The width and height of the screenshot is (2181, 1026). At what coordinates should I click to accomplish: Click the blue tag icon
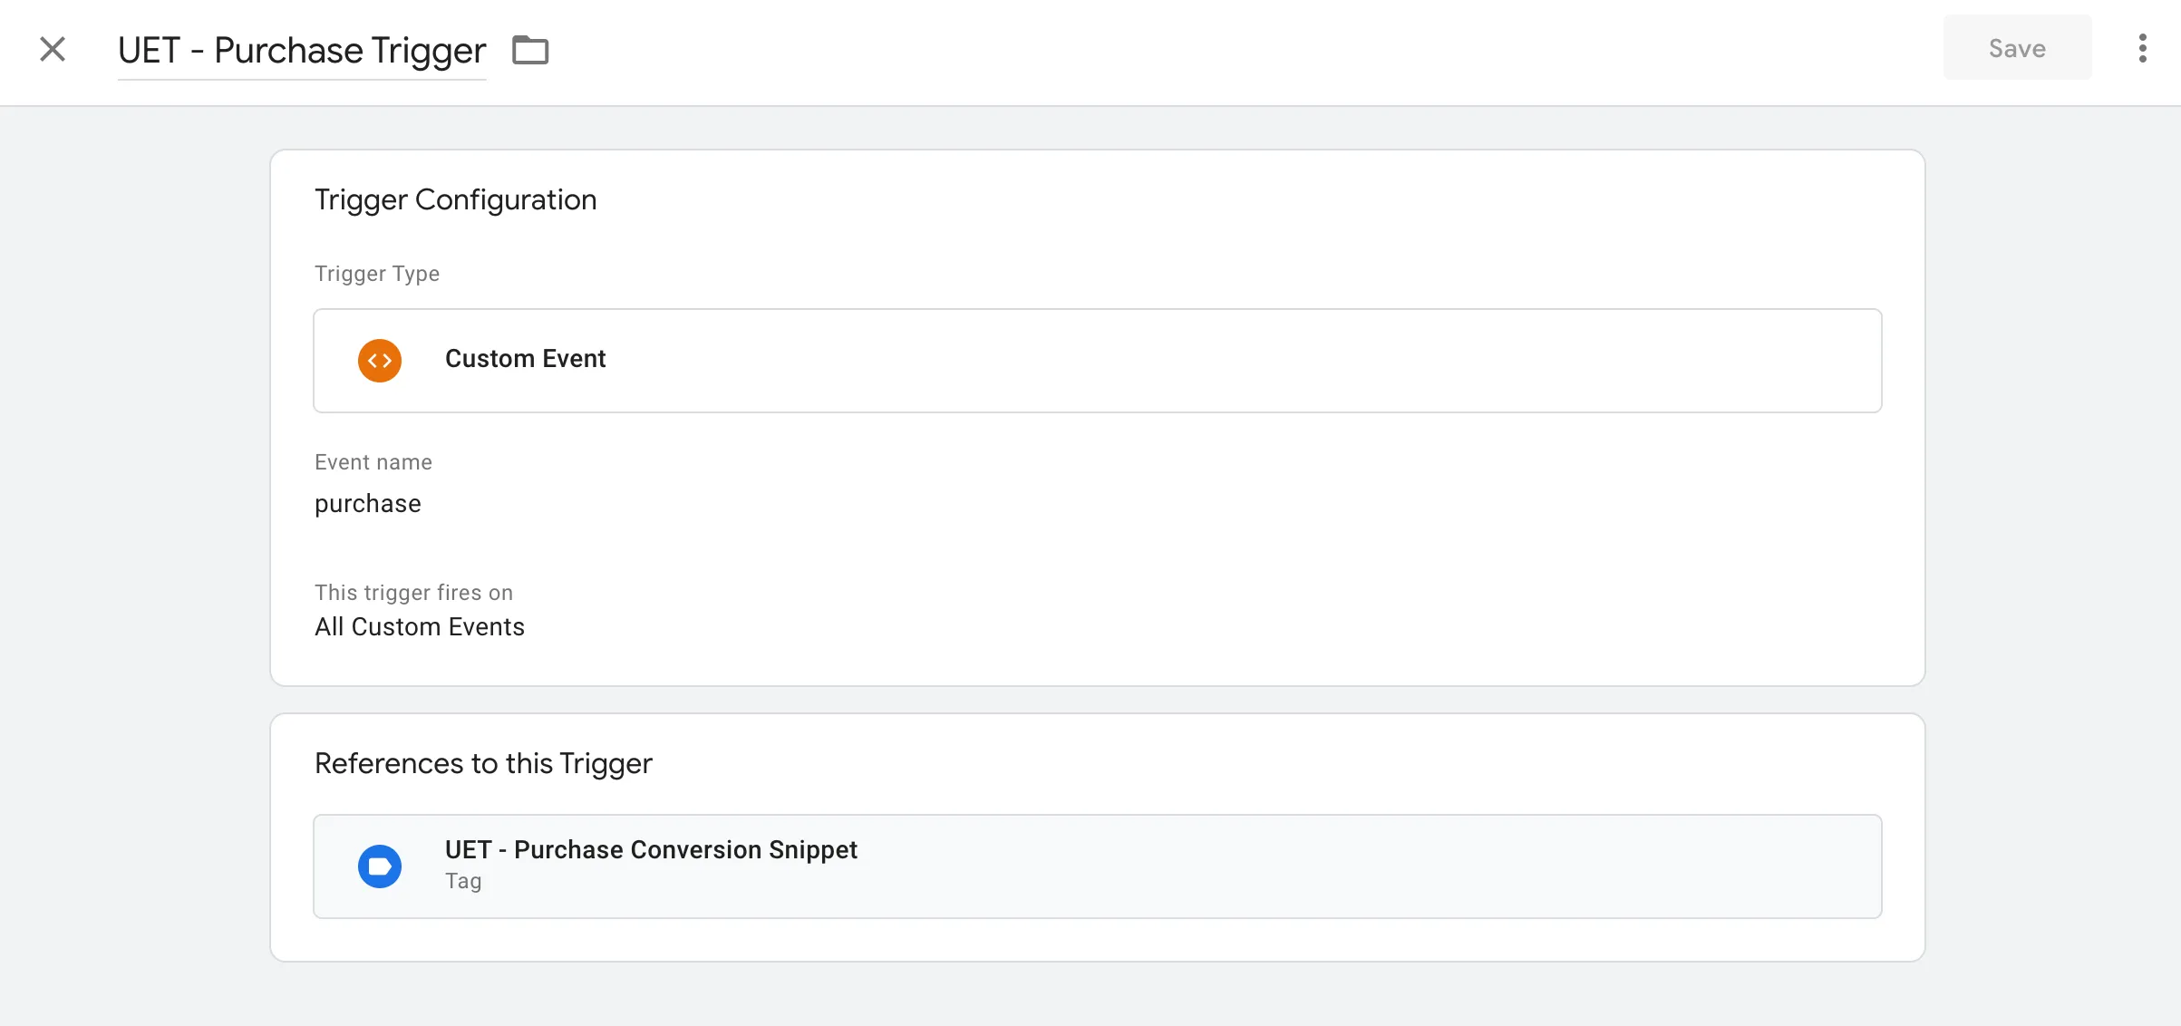(x=380, y=866)
